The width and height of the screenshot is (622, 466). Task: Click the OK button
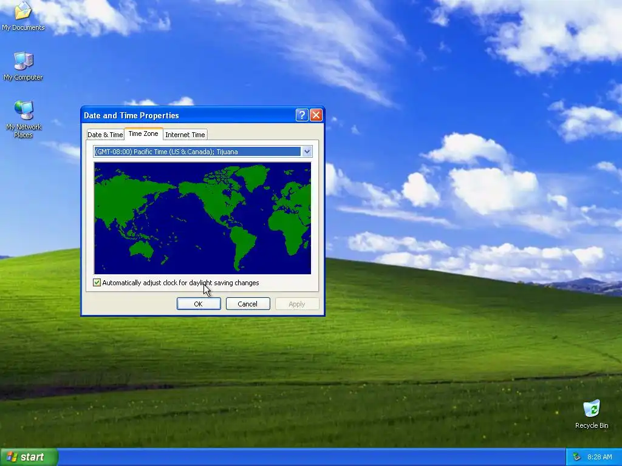tap(199, 304)
